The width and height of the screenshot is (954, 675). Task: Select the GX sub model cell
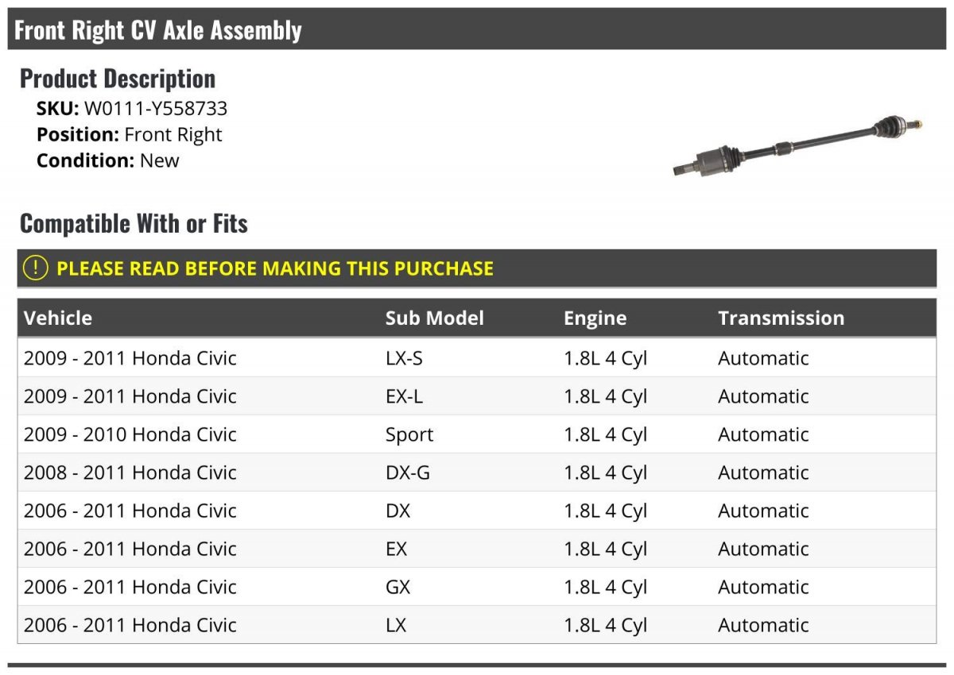click(x=398, y=587)
